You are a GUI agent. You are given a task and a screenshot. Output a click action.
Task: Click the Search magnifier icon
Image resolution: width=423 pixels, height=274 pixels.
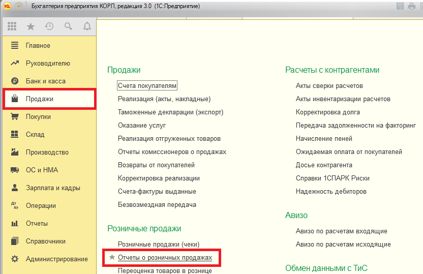click(68, 26)
